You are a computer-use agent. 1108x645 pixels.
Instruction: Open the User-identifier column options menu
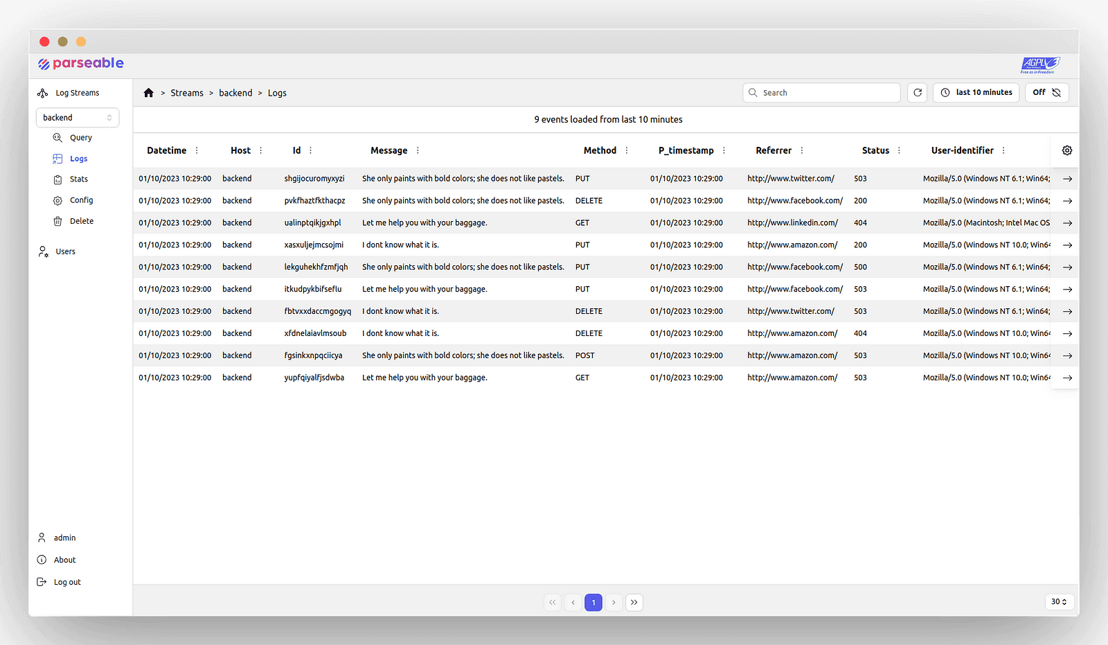tap(1003, 150)
